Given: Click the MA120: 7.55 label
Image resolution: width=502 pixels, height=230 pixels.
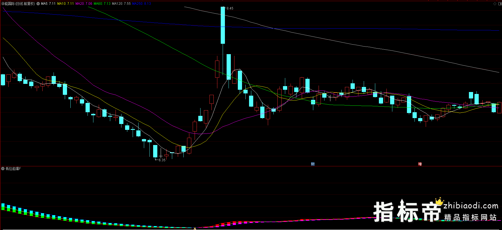Looking at the screenshot, I should click(121, 4).
